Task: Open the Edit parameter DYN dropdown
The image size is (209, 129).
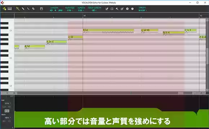Action: tap(8, 103)
